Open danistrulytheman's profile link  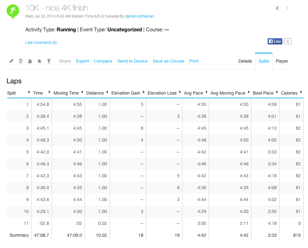point(139,17)
